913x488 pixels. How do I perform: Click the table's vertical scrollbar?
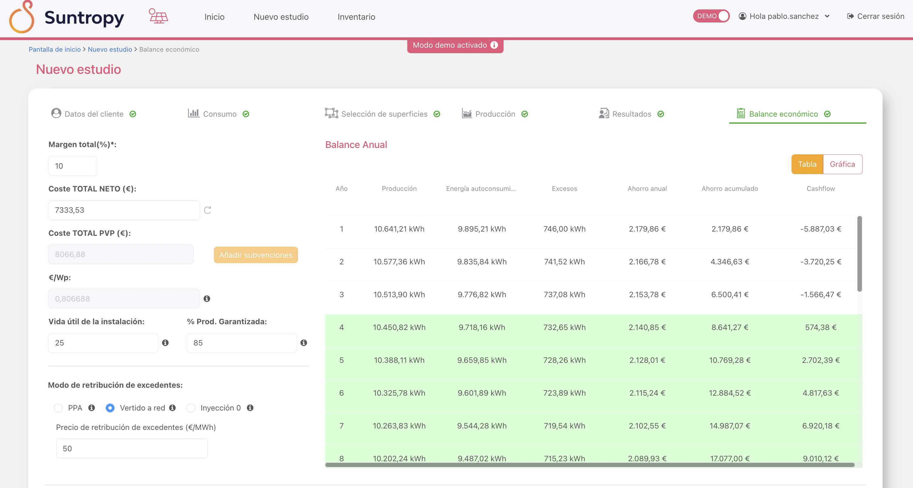[860, 254]
